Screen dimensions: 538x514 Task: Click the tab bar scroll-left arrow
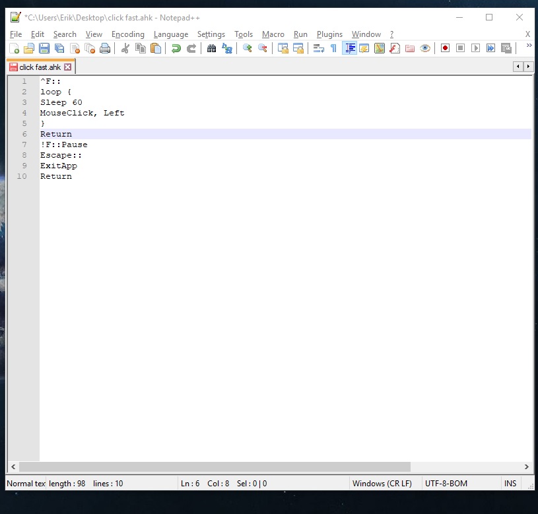point(518,66)
